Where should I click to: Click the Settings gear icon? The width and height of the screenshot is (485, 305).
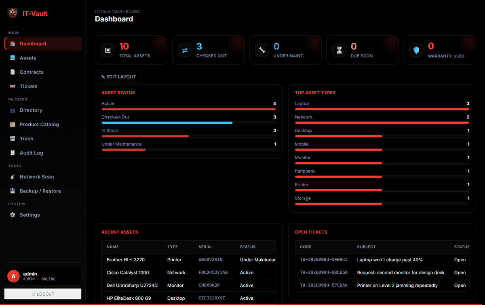pos(13,215)
